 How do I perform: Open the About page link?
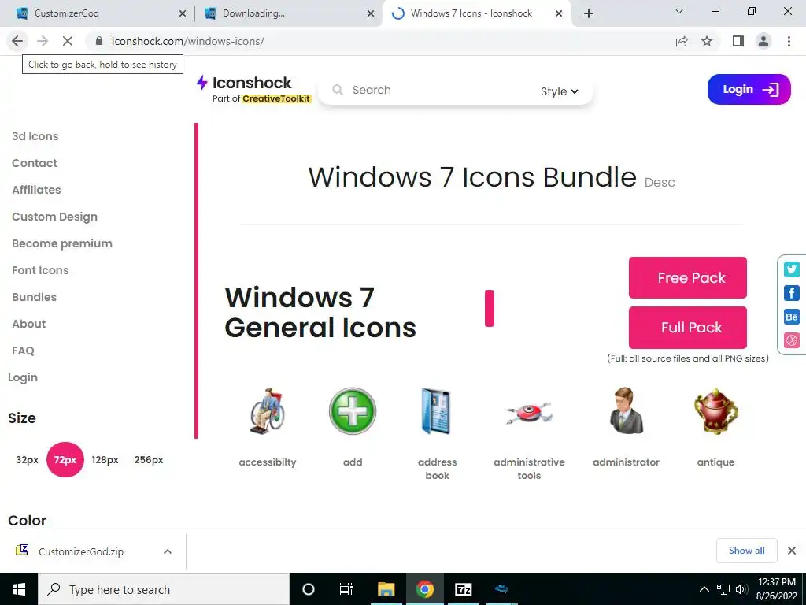tap(29, 324)
